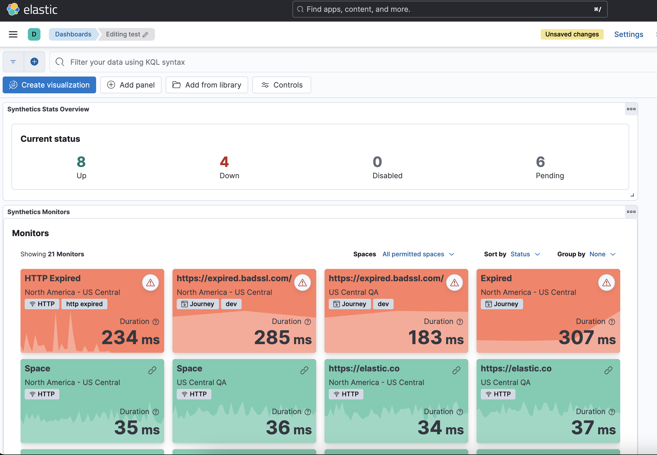Click the 6 Pending status count
This screenshot has width=657, height=455.
540,162
